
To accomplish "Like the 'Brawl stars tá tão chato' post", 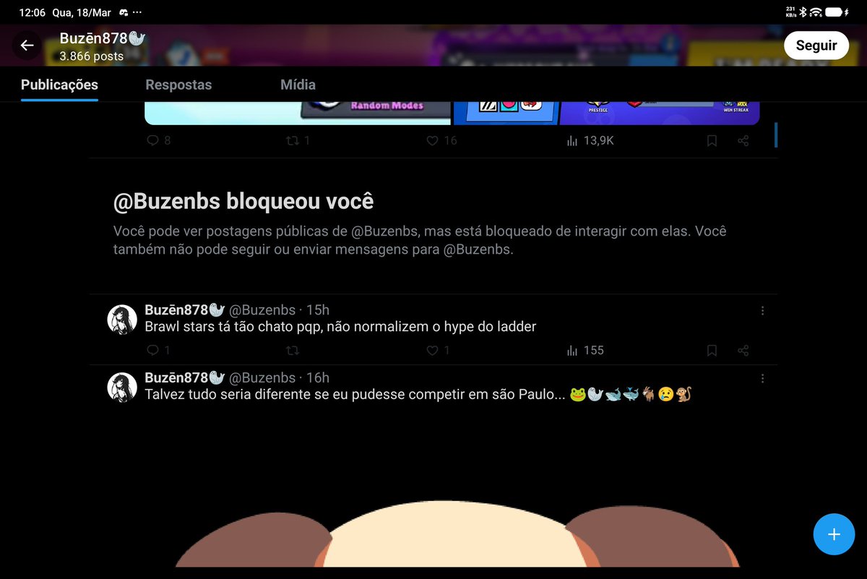I will 432,351.
